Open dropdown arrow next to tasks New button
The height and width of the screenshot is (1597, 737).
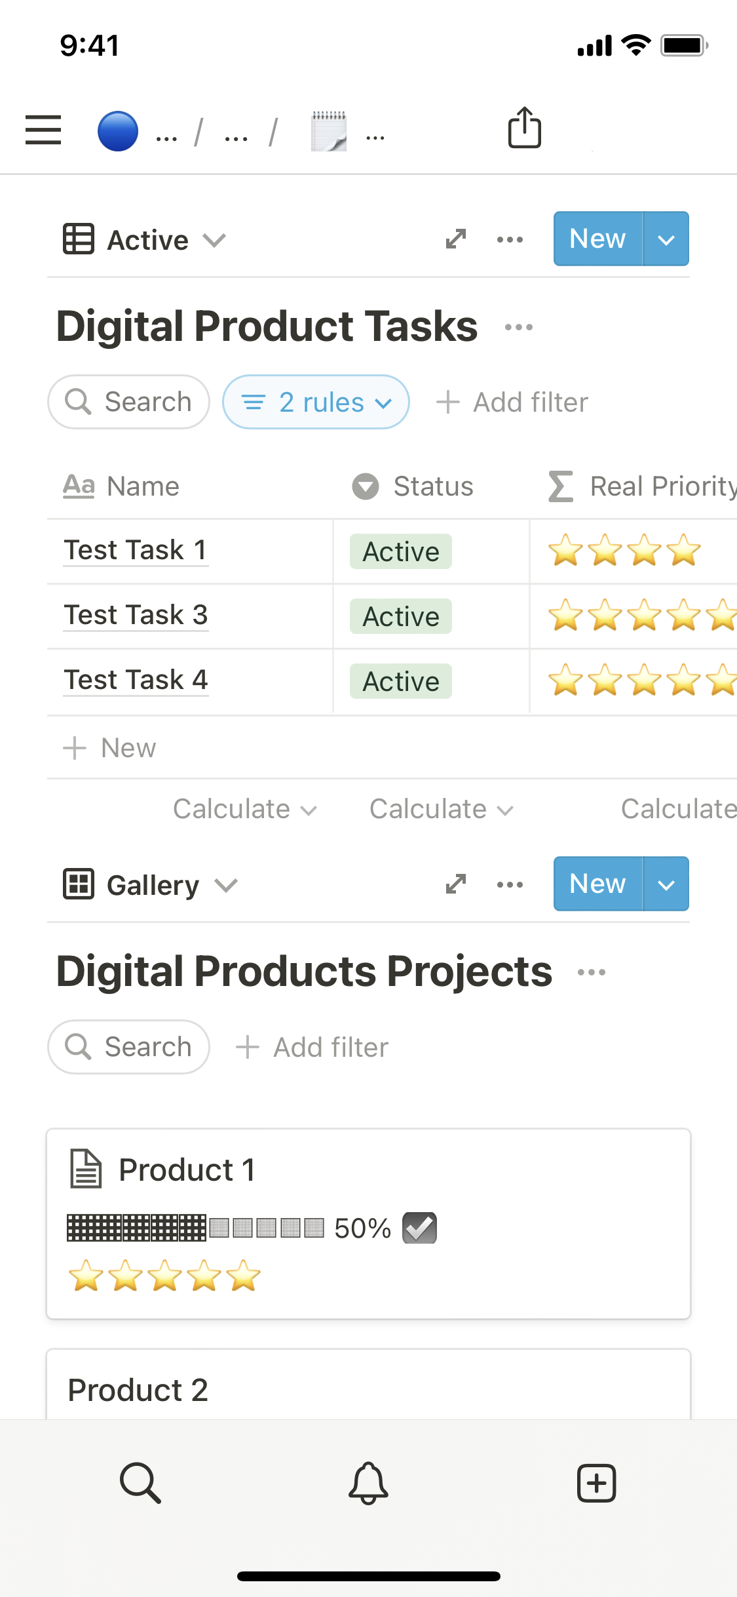coord(666,239)
